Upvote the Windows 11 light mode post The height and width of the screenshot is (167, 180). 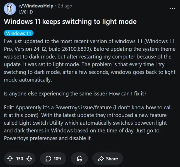[10, 159]
